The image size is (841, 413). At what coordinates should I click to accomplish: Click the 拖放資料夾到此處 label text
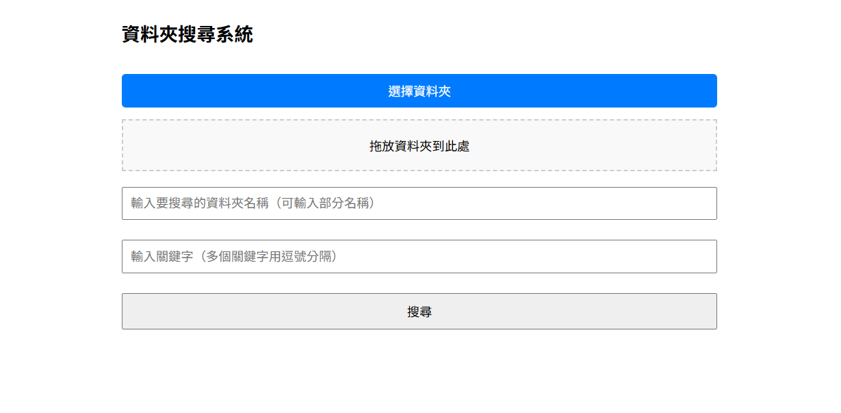(419, 146)
